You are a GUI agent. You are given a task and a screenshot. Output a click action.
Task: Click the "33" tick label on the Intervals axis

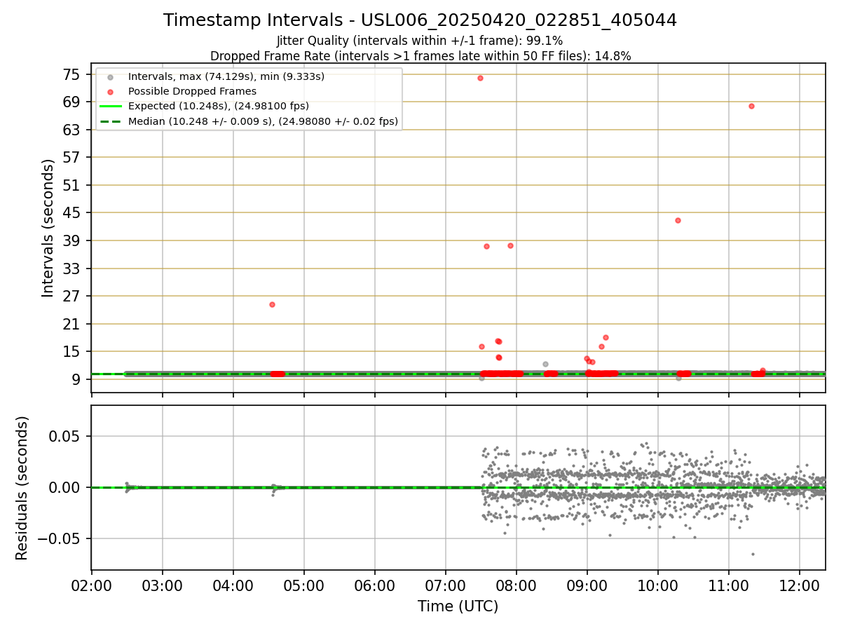click(x=72, y=269)
